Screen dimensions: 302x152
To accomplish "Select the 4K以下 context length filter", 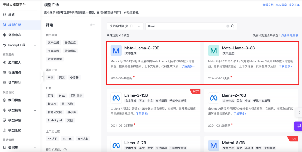I will click(53, 139).
